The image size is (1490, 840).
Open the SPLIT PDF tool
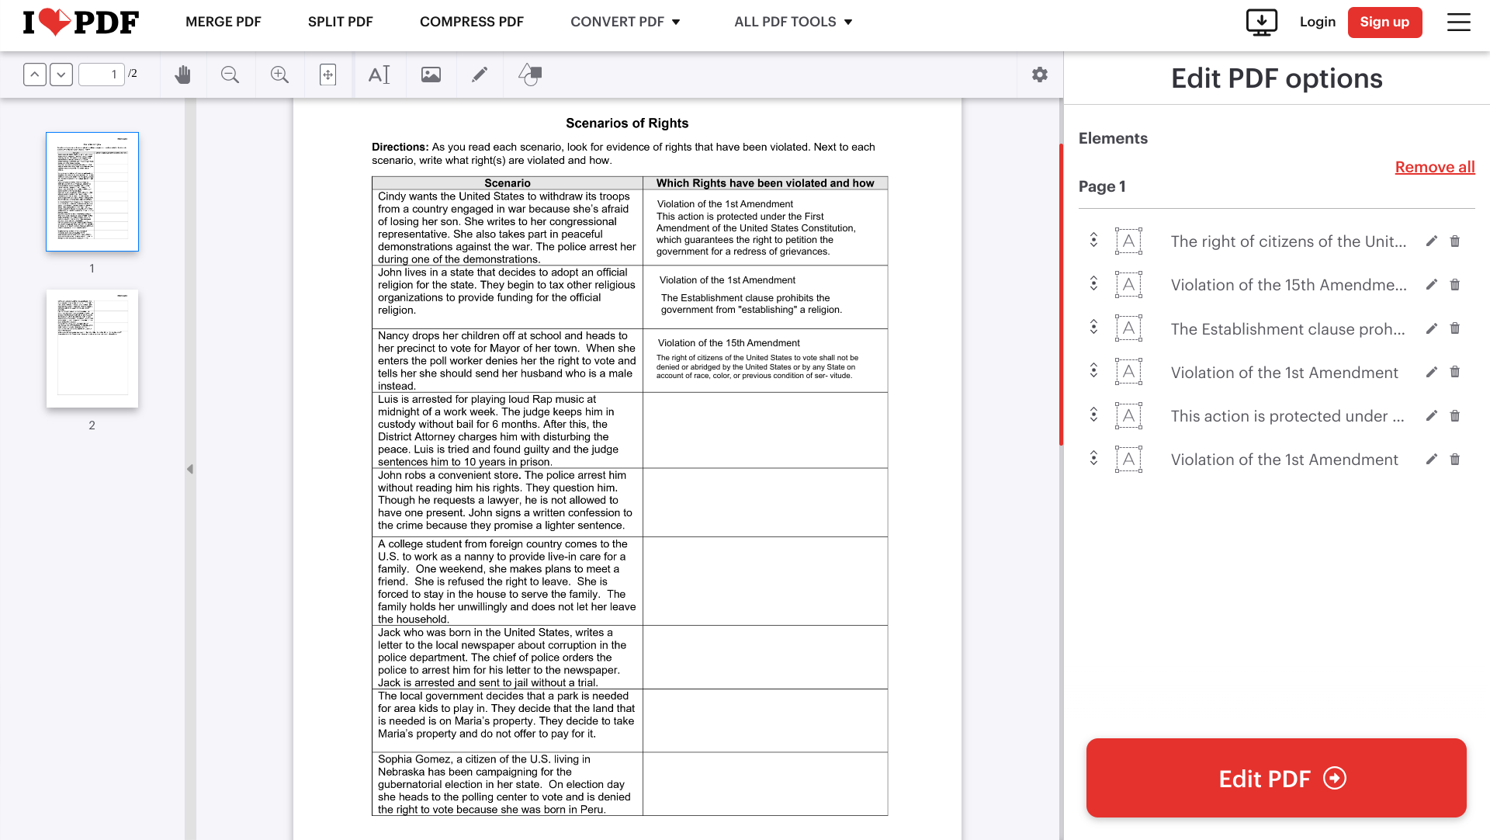coord(340,22)
